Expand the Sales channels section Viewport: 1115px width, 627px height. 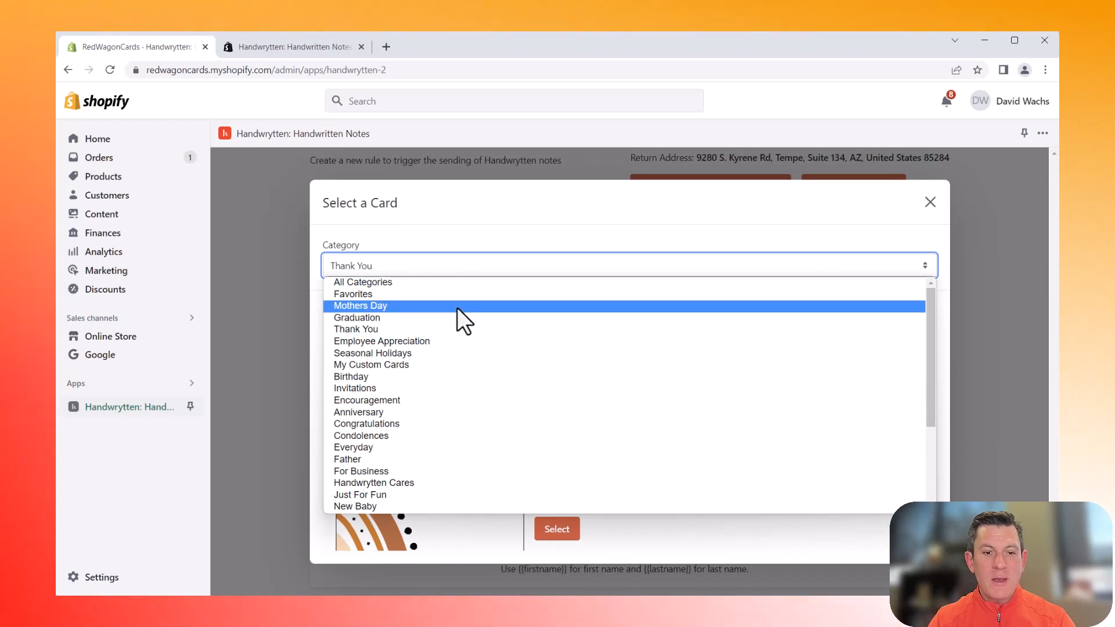point(192,318)
